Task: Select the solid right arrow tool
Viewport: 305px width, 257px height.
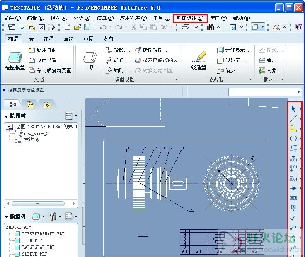Action: click(x=293, y=188)
